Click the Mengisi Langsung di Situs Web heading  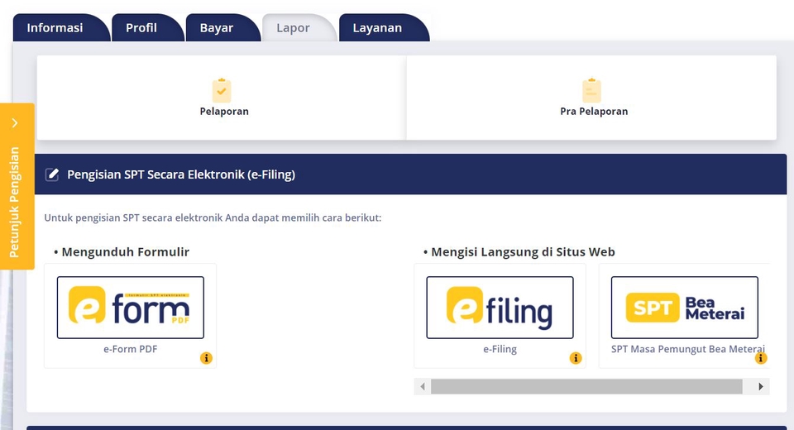(523, 251)
